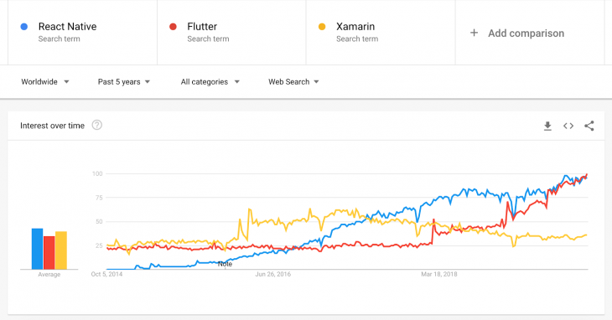Expand the Web Search type dropdown

[293, 82]
